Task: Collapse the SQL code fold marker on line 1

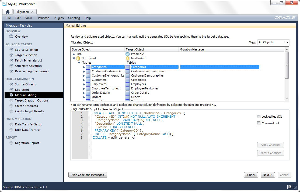Action: point(90,113)
